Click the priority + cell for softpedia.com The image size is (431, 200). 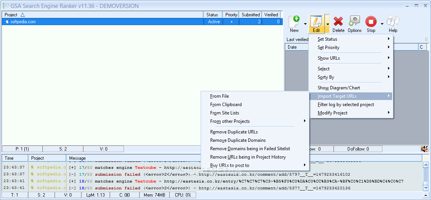(231, 22)
